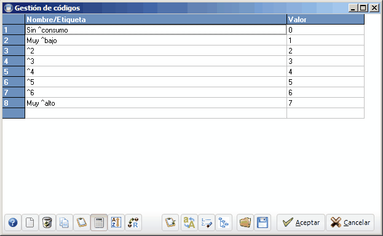
Task: Click the clipboard with arrow icon
Action: [x=170, y=222]
